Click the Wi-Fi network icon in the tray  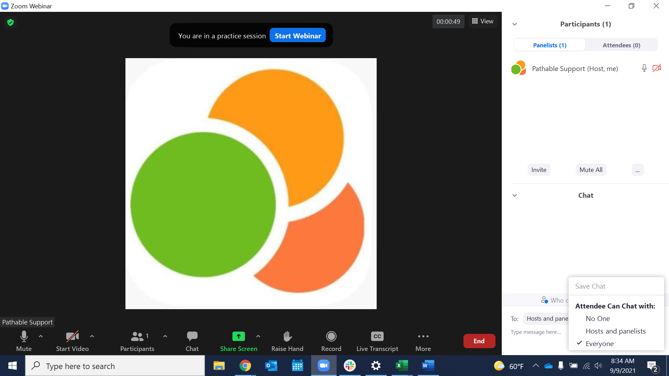click(x=586, y=366)
